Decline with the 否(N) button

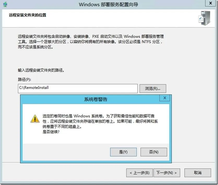tap(154, 152)
